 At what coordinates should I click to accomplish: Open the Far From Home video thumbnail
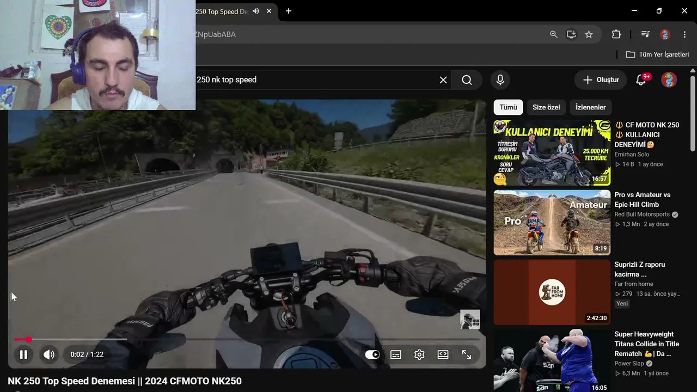tap(552, 292)
